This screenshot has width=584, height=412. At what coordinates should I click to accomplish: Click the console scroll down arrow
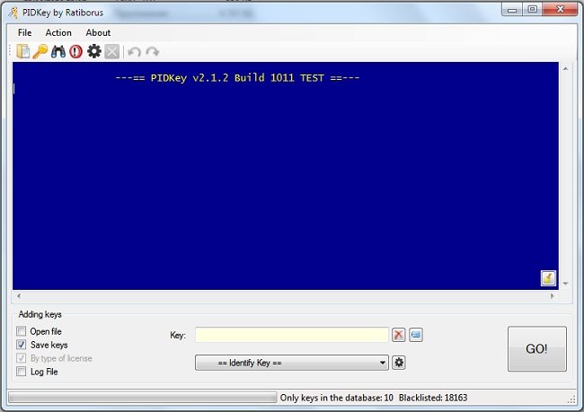(x=565, y=284)
